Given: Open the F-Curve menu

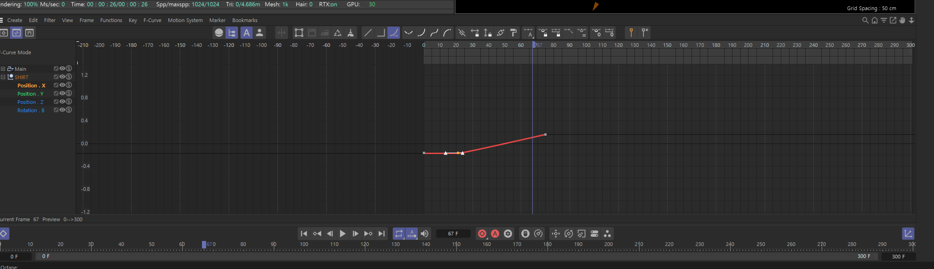Looking at the screenshot, I should coord(152,20).
